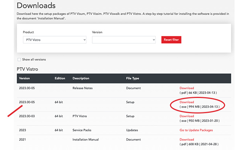The image size is (248, 150).
Task: Open the Go to Update Packages link
Action: pos(196,130)
